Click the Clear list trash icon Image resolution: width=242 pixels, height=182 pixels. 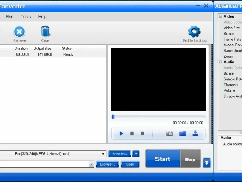point(45,32)
